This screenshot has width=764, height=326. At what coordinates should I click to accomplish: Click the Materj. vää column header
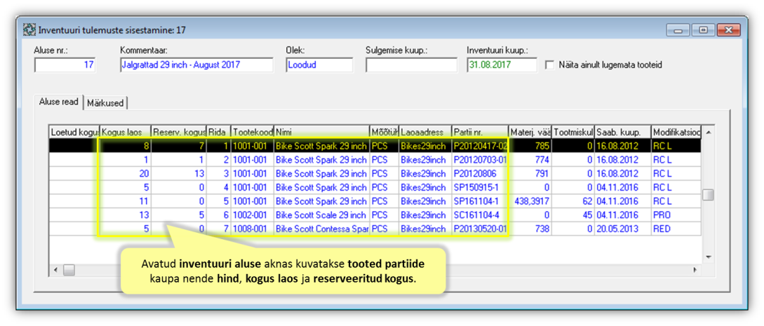[530, 132]
